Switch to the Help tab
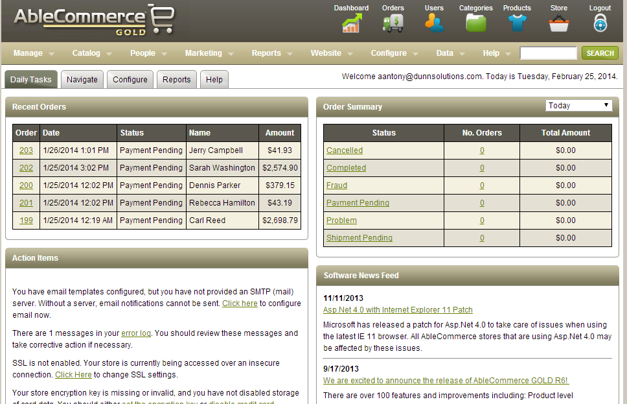This screenshot has height=404, width=627. tap(214, 80)
